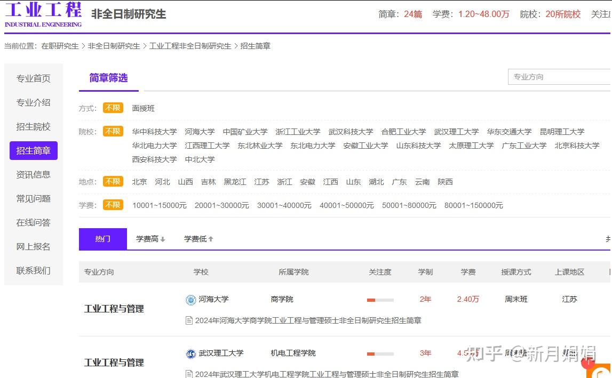This screenshot has height=378, width=612.
Task: Filter by 面授班 teaching mode
Action: pos(143,108)
